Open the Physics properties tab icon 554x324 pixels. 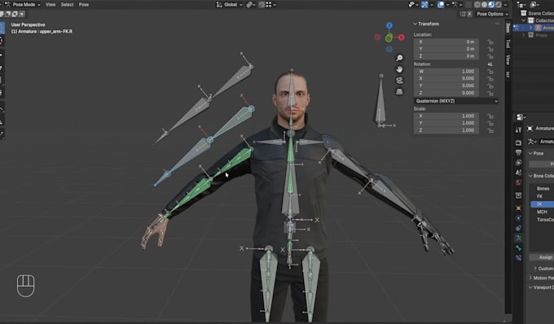518,218
